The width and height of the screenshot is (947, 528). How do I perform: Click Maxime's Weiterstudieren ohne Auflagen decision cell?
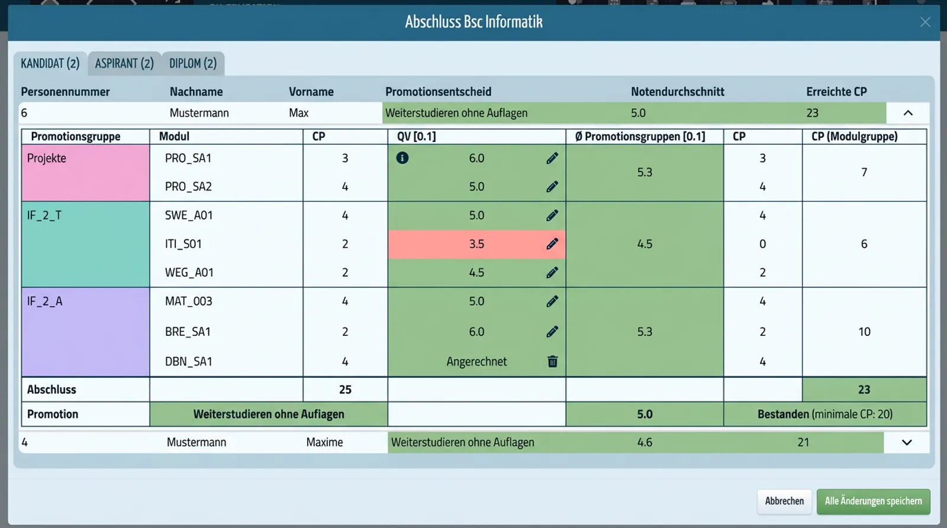pyautogui.click(x=463, y=442)
